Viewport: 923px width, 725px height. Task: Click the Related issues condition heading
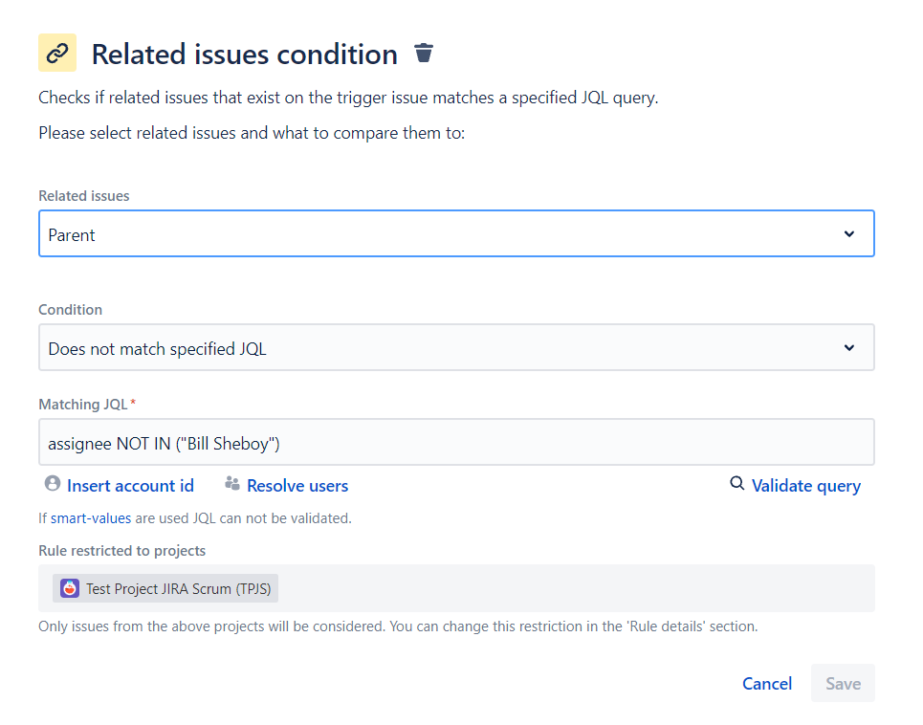pyautogui.click(x=244, y=55)
